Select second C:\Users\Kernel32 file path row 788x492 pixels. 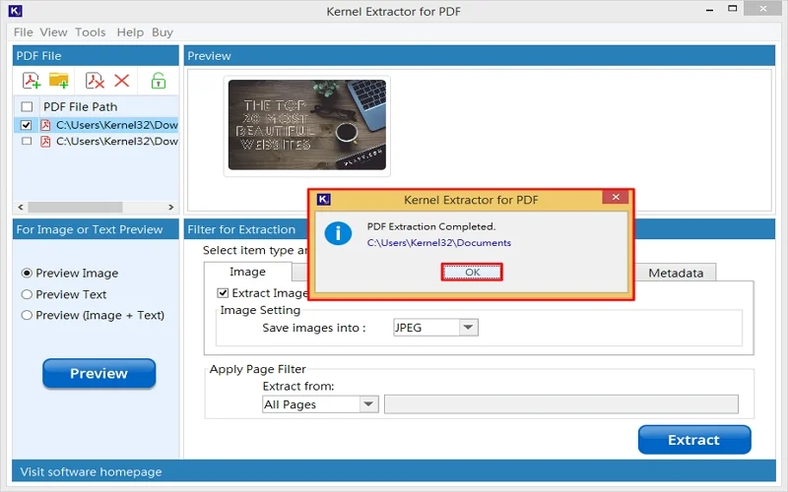coord(97,141)
